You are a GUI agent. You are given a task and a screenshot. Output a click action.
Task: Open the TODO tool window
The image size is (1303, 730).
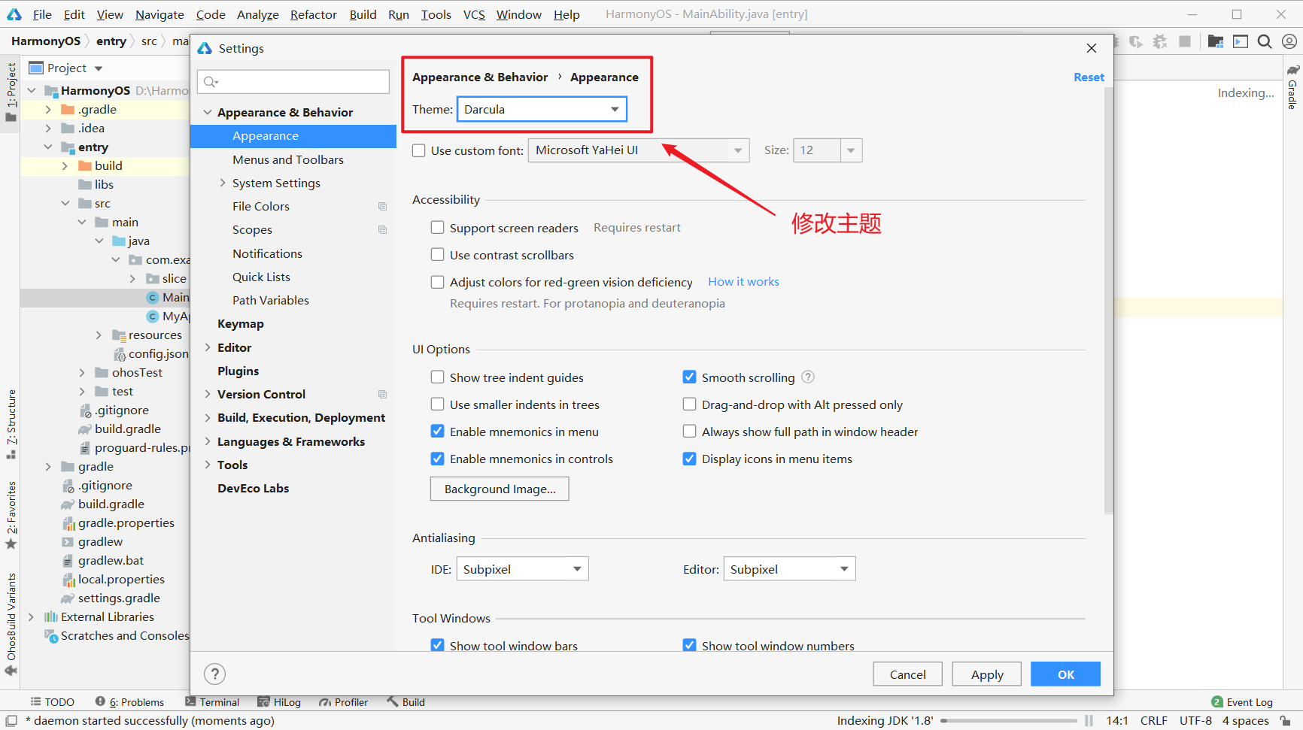coord(52,701)
